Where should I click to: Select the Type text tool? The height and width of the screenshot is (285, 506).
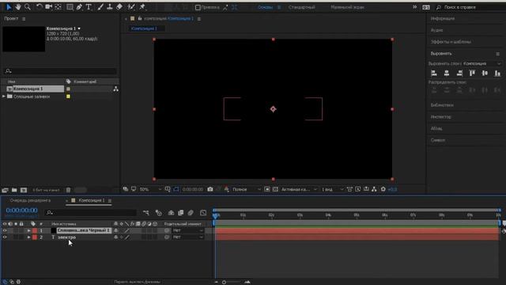pyautogui.click(x=89, y=7)
